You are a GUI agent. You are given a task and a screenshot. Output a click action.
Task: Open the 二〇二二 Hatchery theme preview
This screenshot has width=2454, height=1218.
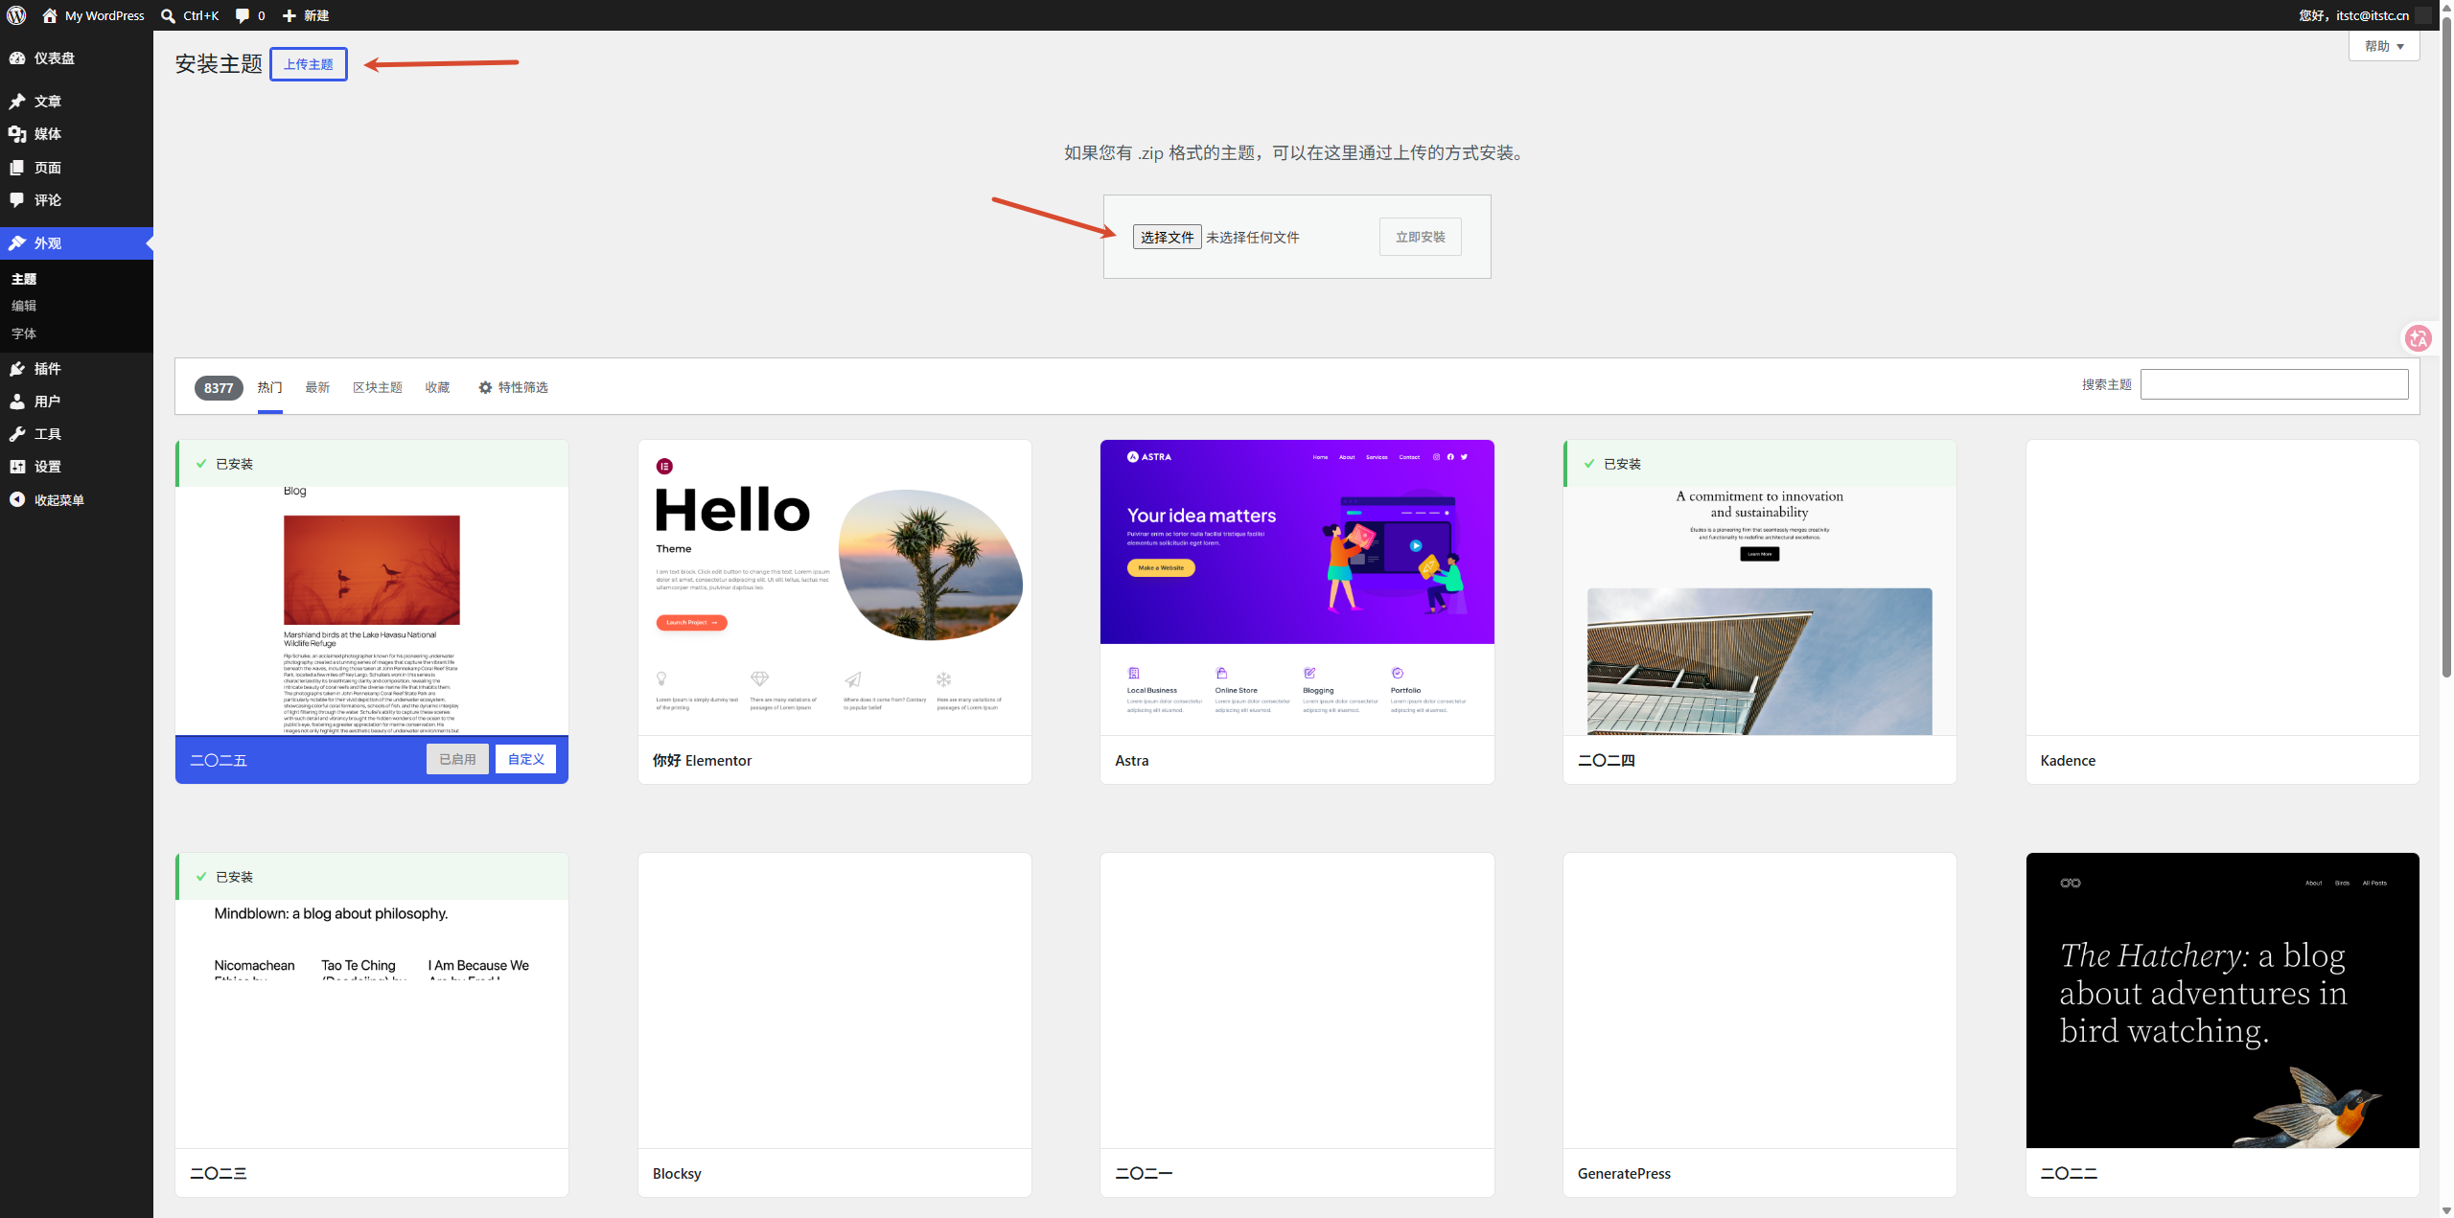[2223, 1000]
